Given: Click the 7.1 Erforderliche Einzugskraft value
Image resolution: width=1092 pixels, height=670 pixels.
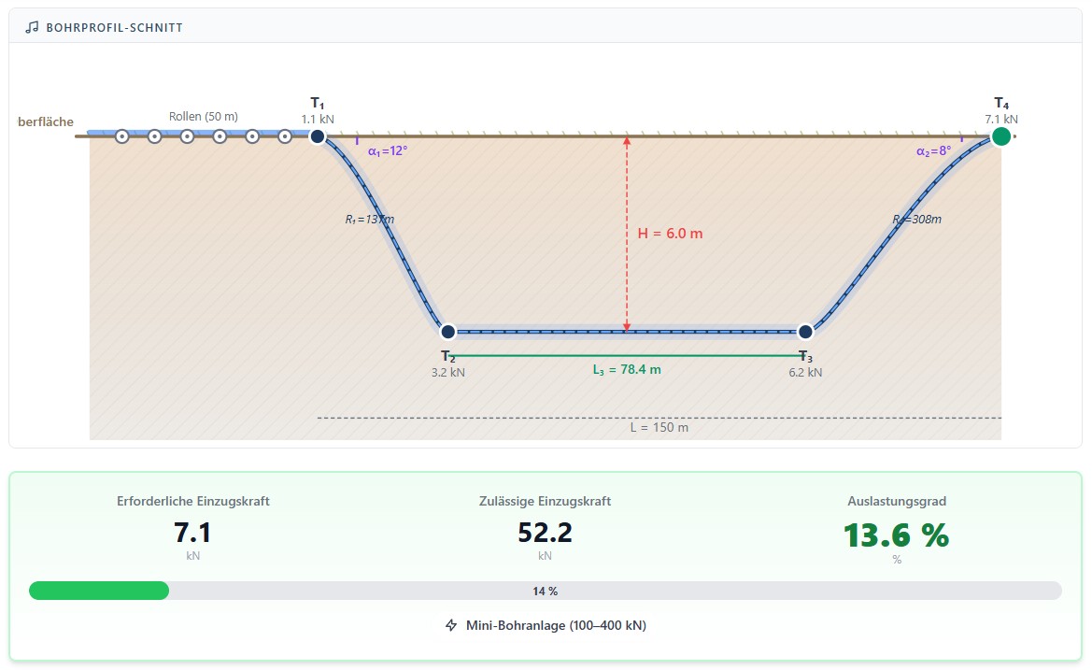Looking at the screenshot, I should [x=192, y=532].
